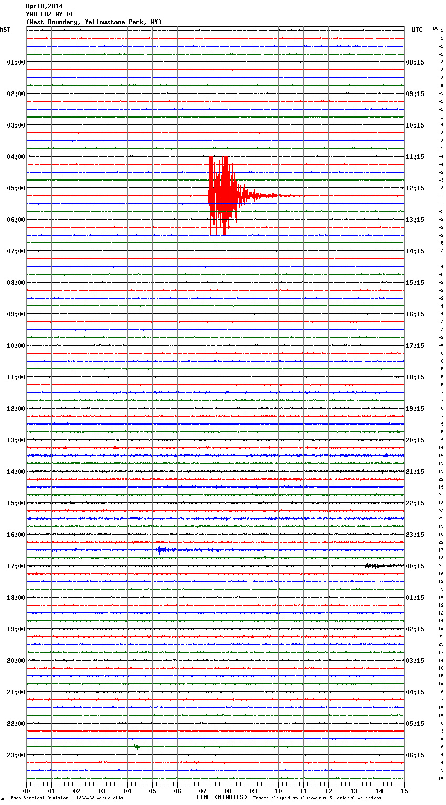Click the 07:00 MST time label
The image size is (446, 805).
[x=16, y=251]
